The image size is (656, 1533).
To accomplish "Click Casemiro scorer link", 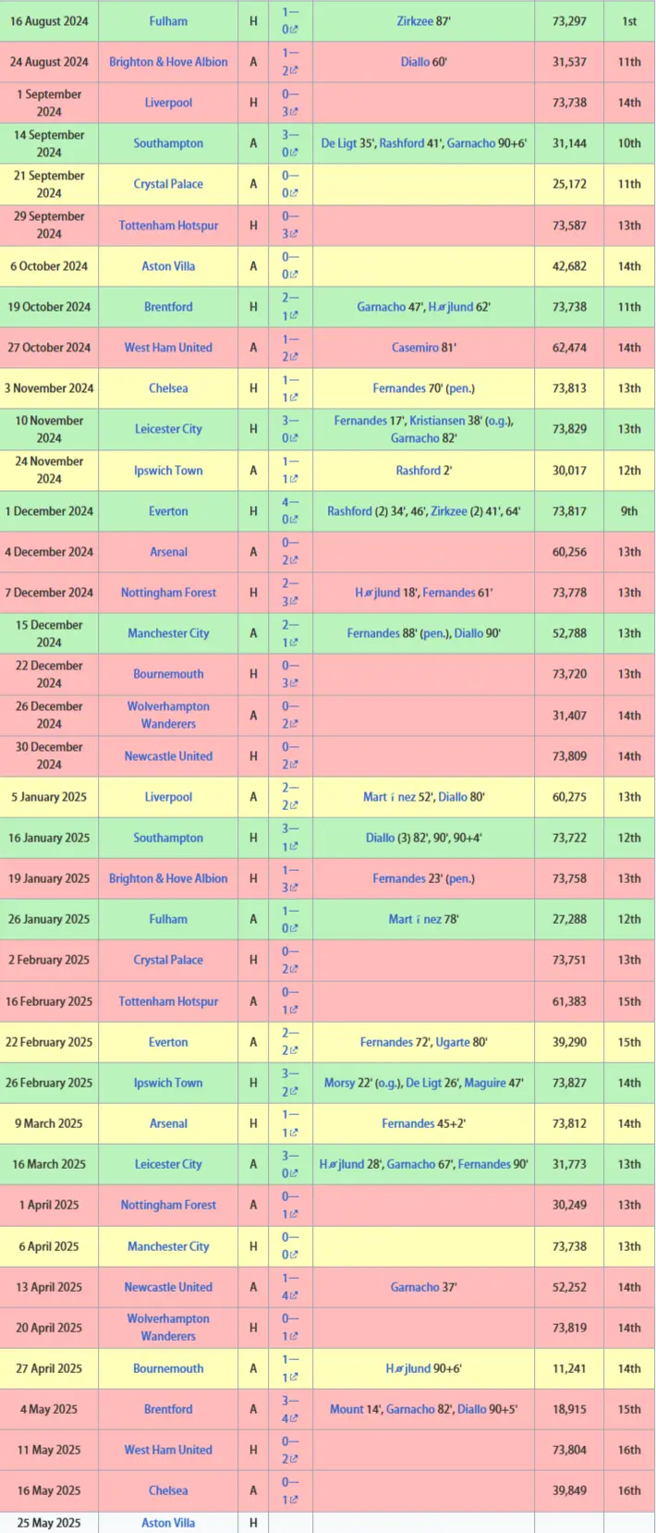I will coord(415,348).
